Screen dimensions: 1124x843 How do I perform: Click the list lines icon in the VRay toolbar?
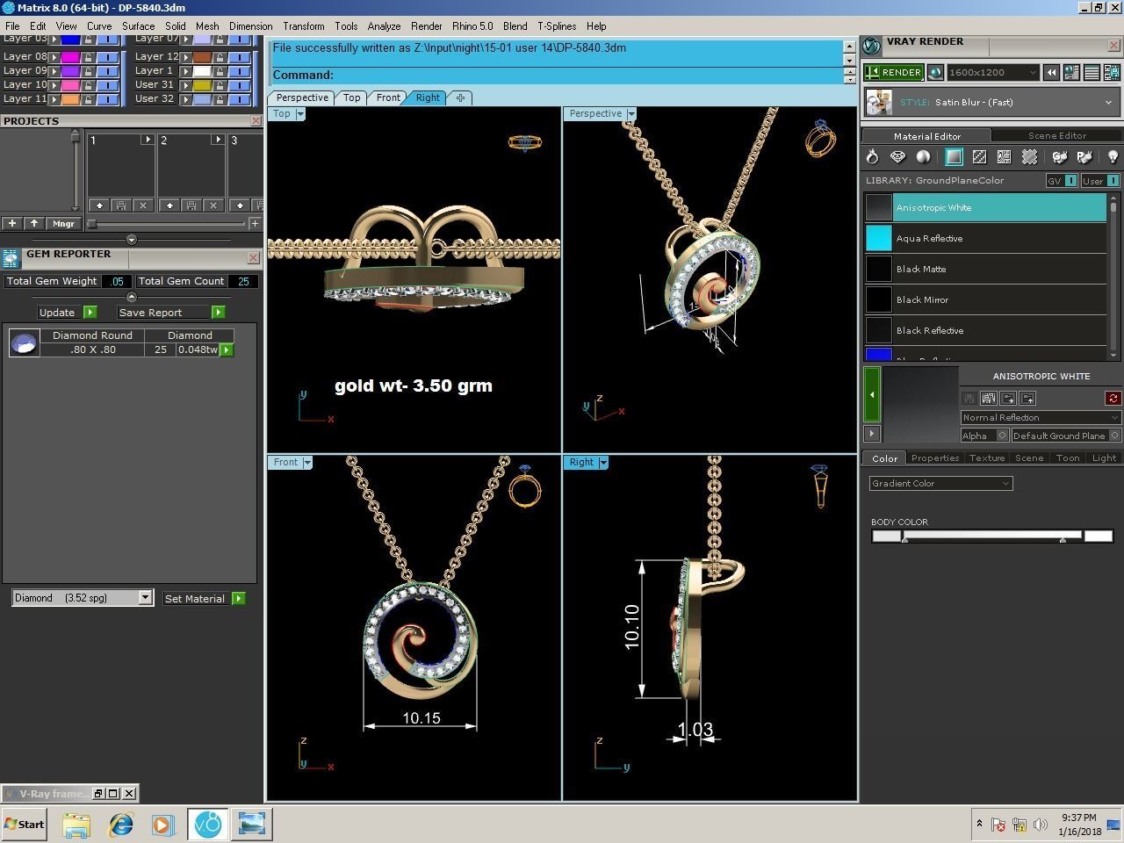coord(1092,73)
